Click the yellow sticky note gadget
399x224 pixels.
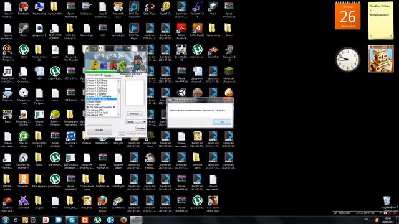pyautogui.click(x=381, y=21)
